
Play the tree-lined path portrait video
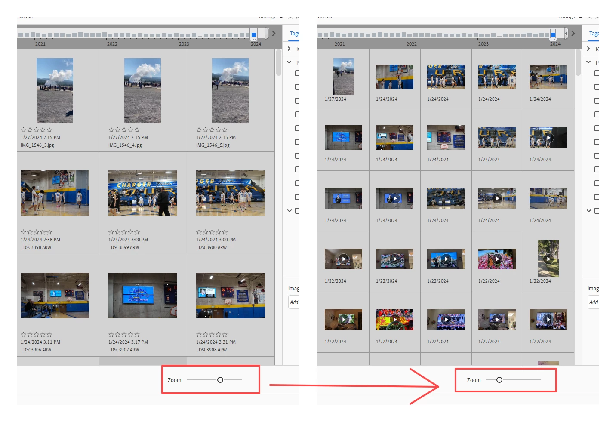pos(548,259)
